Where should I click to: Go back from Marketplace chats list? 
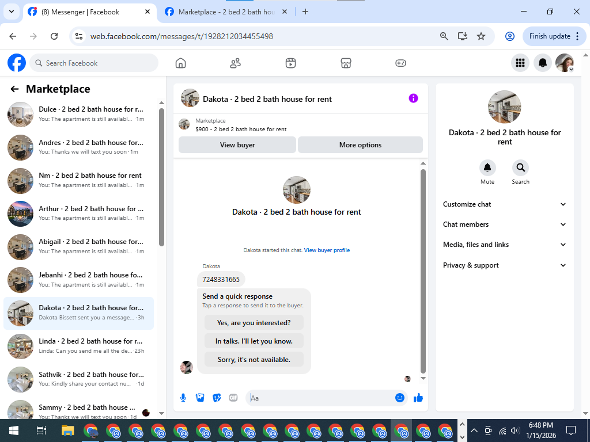point(14,89)
